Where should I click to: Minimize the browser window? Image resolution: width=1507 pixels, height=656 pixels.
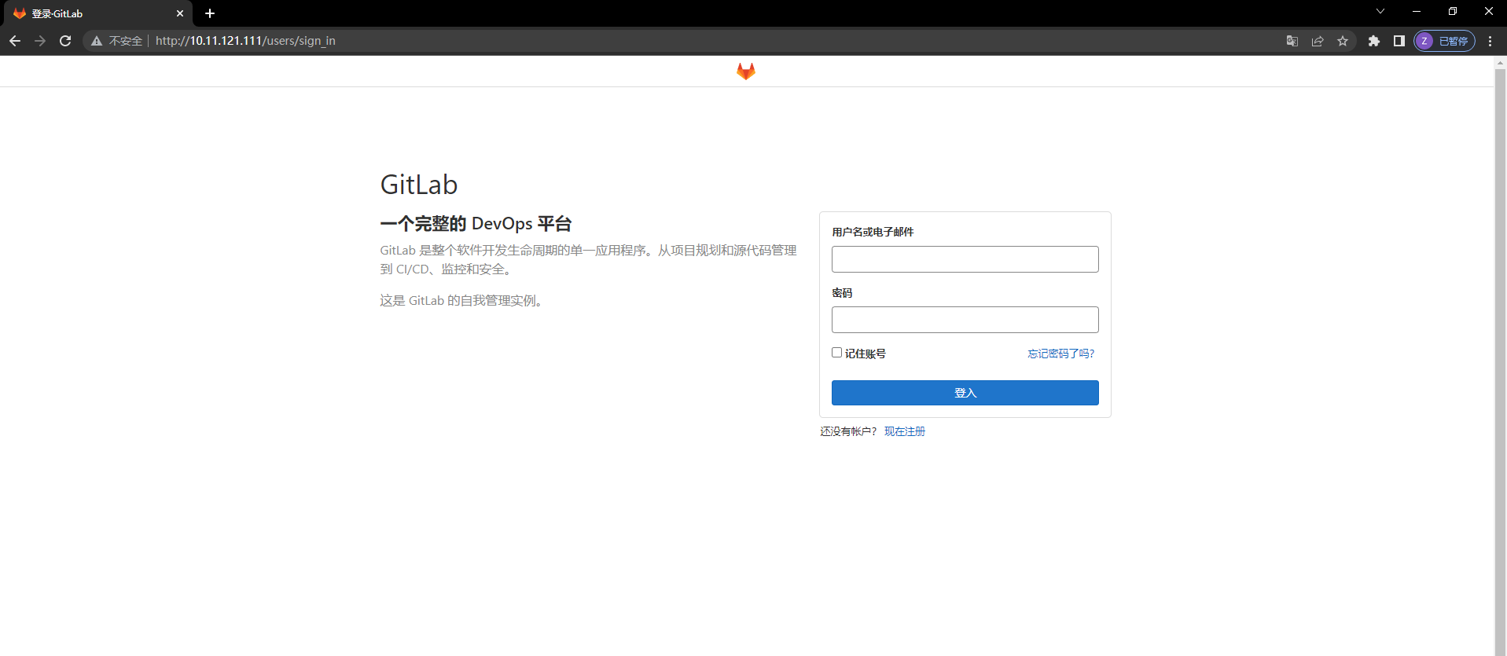point(1417,11)
